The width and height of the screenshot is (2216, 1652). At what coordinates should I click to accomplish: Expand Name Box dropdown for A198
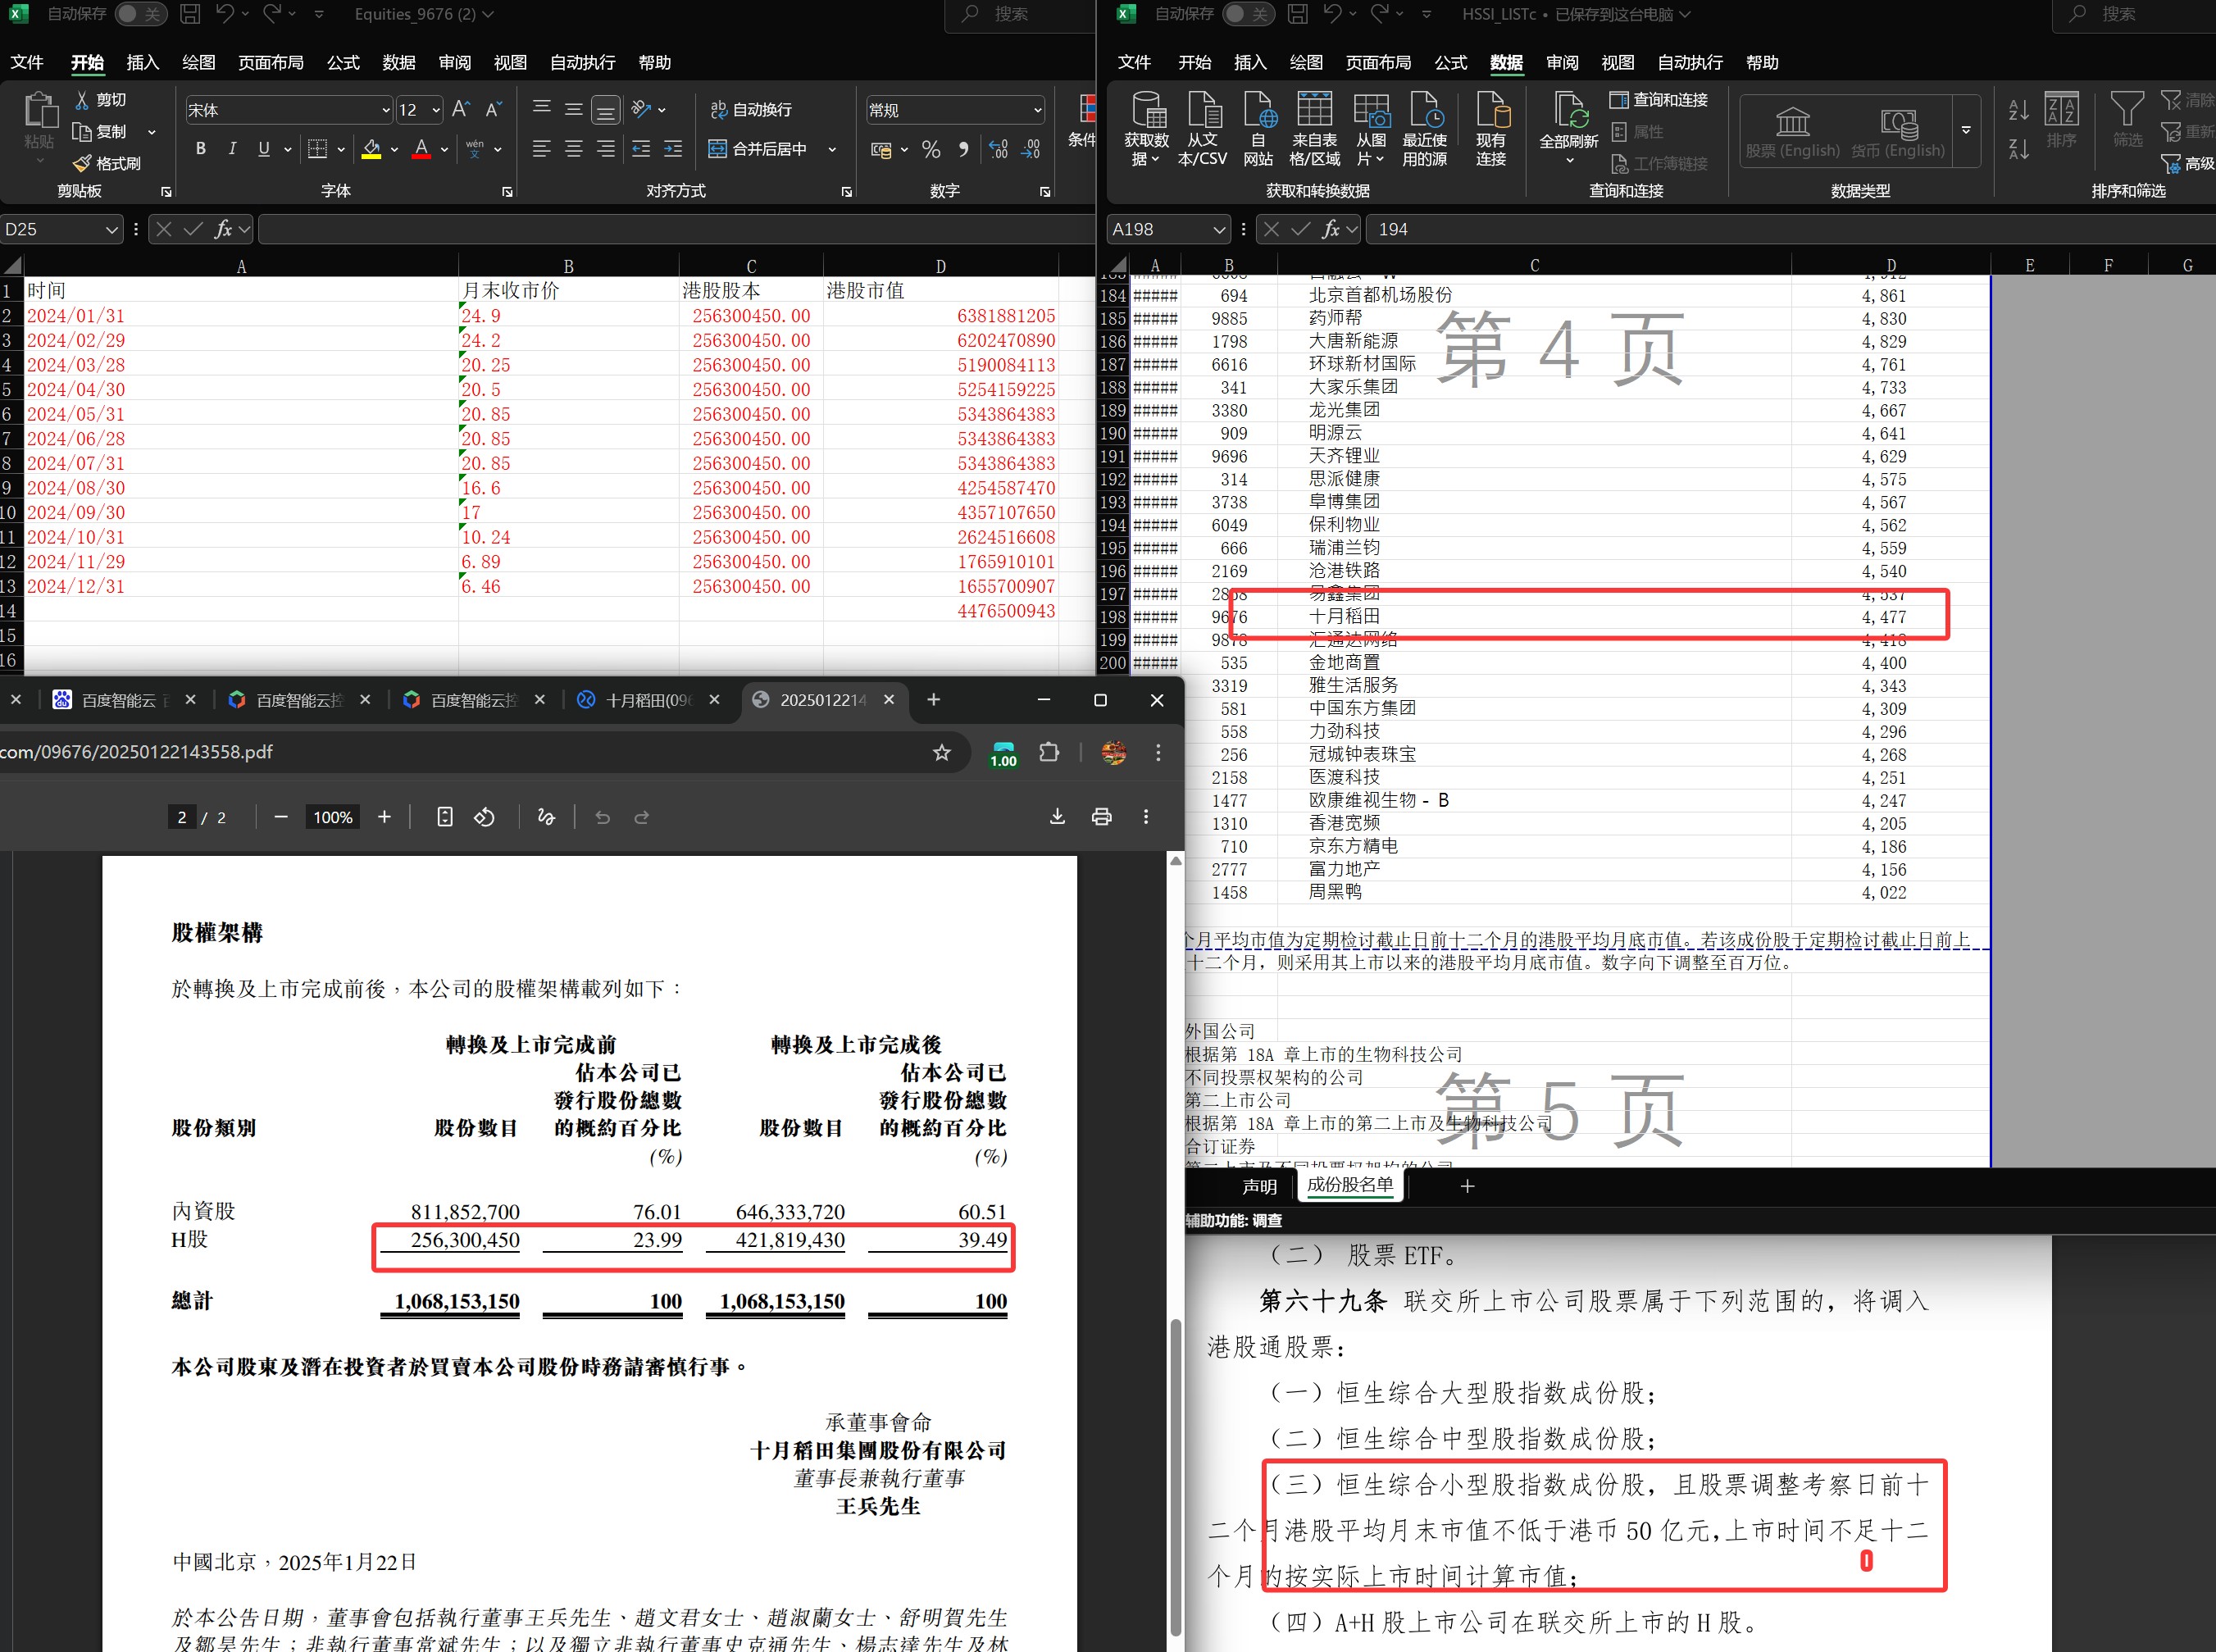[1218, 230]
